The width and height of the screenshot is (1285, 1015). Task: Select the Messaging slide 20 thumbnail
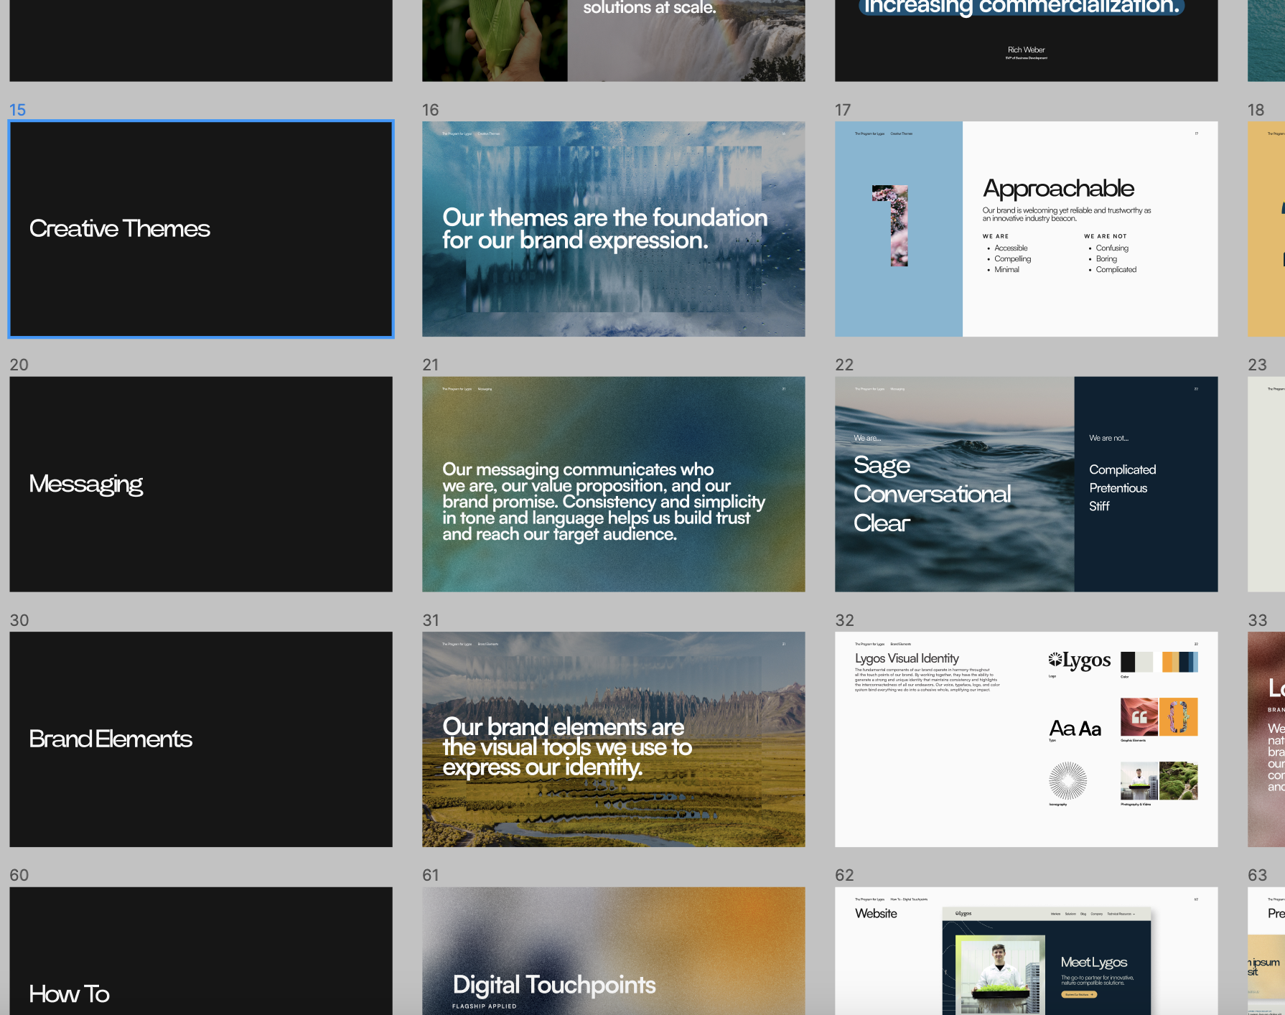point(201,485)
